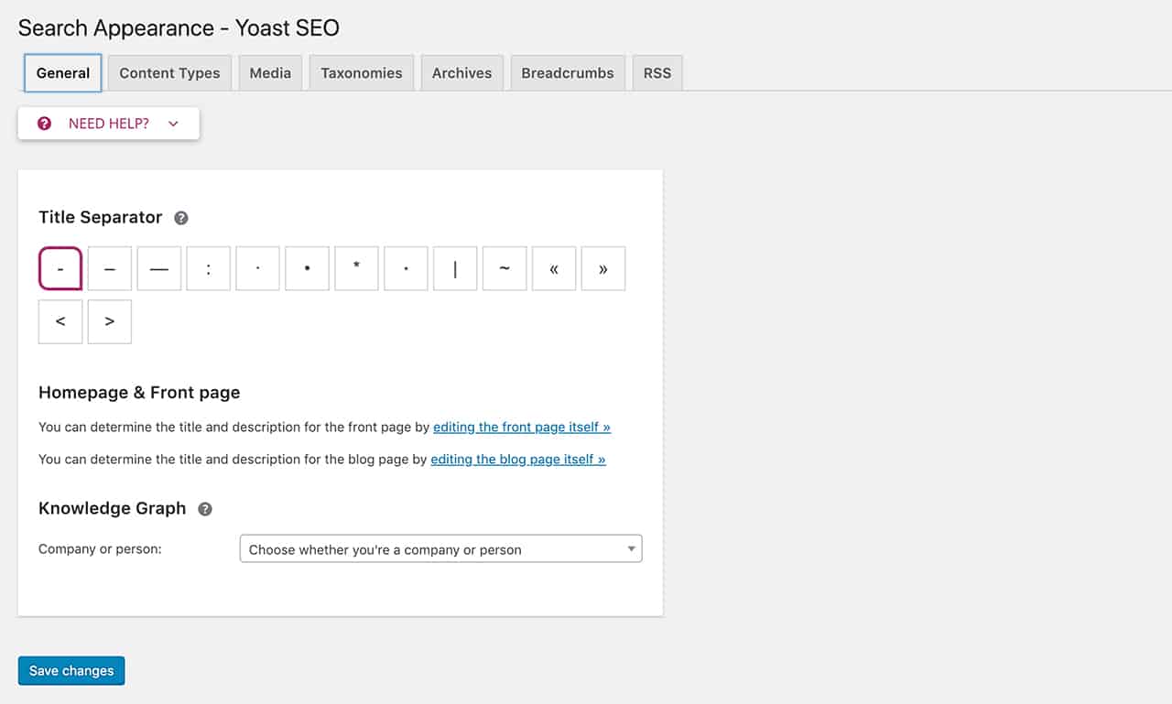Select the hyphen title separator

pyautogui.click(x=60, y=268)
